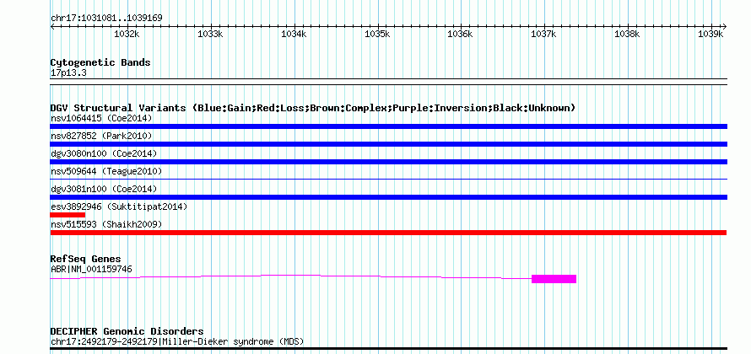Image resolution: width=751 pixels, height=354 pixels.
Task: Click the black Miller-Dieker syndrome bar
Action: (388, 348)
